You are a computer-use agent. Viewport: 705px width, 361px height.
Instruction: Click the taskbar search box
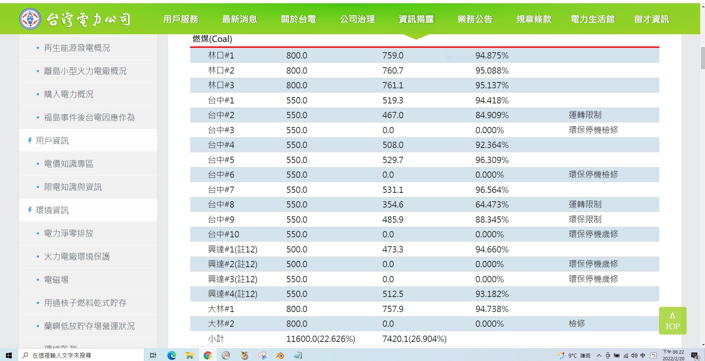(81, 355)
